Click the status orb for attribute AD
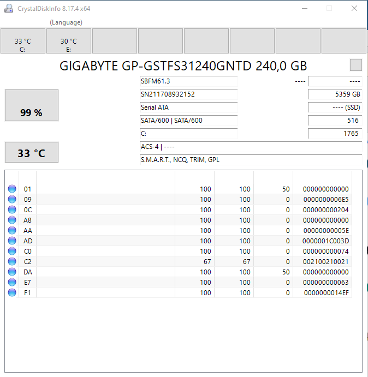Image resolution: width=368 pixels, height=377 pixels. coord(12,241)
